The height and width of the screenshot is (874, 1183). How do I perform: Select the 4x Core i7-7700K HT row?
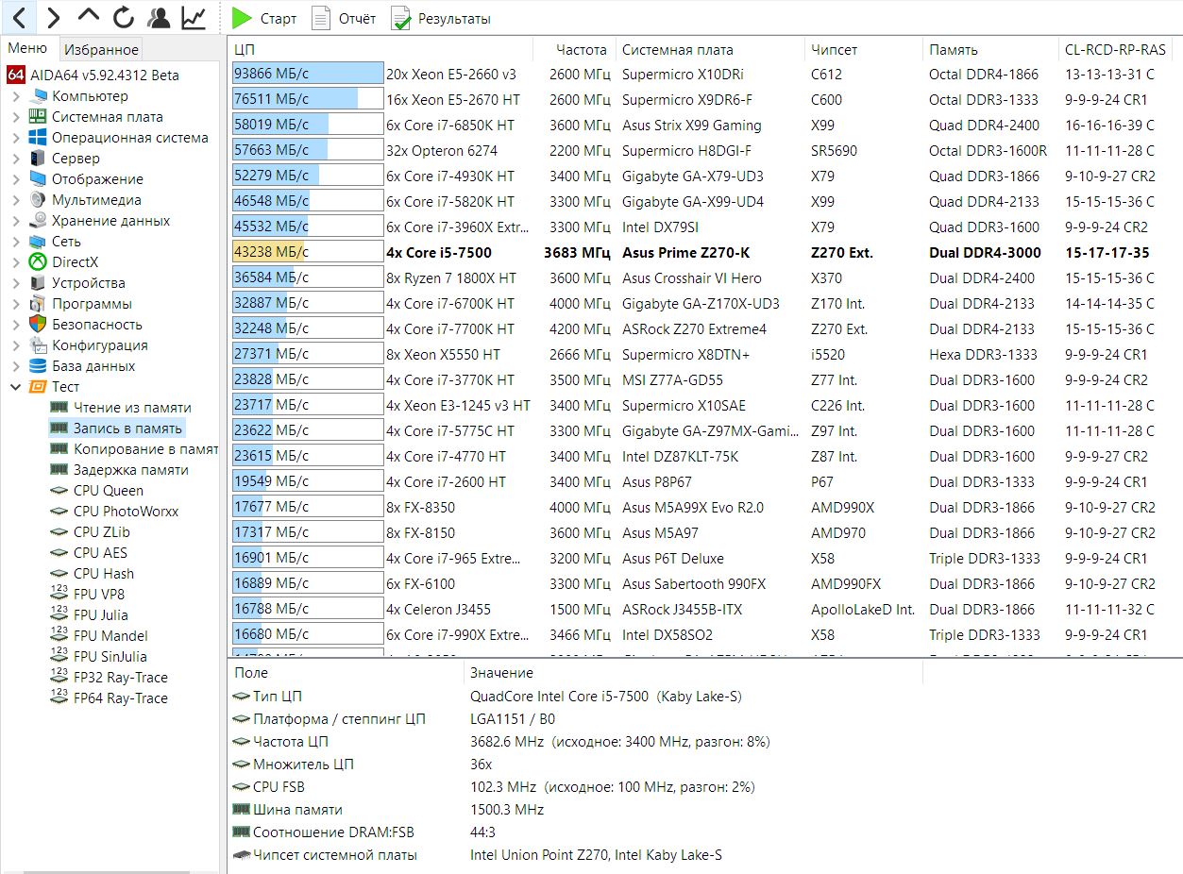pyautogui.click(x=705, y=328)
